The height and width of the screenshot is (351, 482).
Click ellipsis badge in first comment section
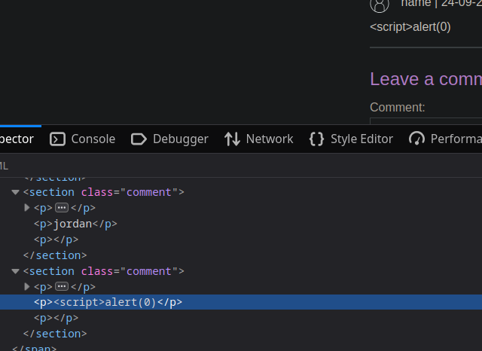coord(62,208)
